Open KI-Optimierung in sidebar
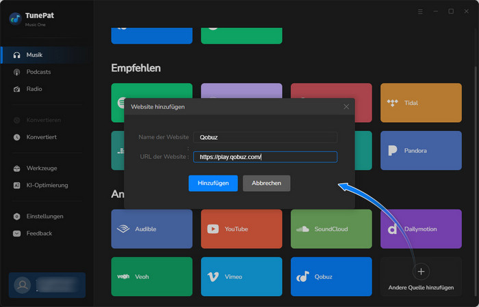 pyautogui.click(x=47, y=185)
